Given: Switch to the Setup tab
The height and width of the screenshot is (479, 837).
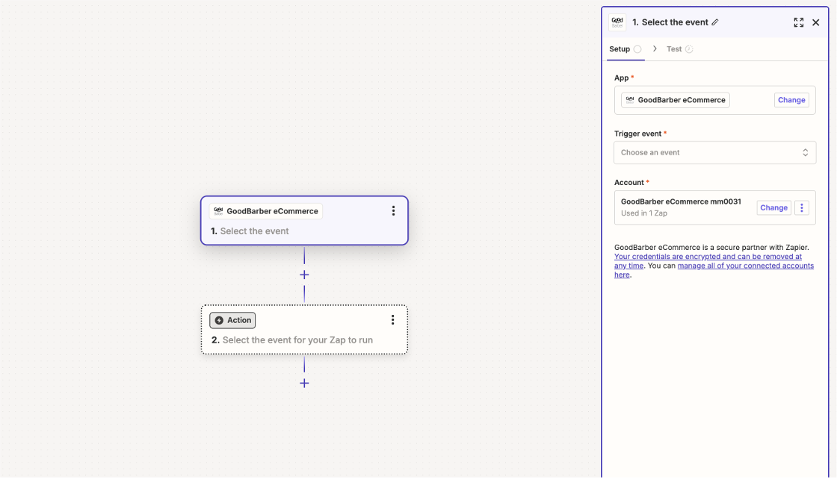Looking at the screenshot, I should 620,49.
